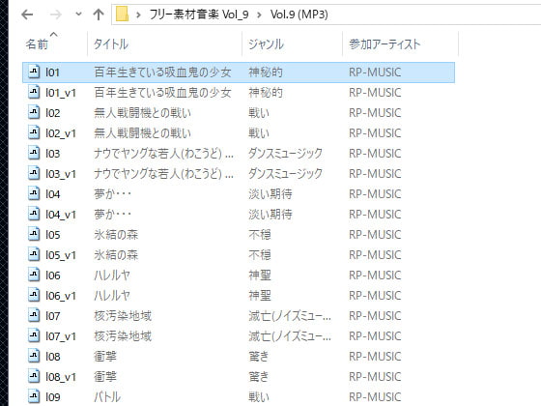
Task: Select audio file icon for l04_v1
Action: [x=34, y=214]
